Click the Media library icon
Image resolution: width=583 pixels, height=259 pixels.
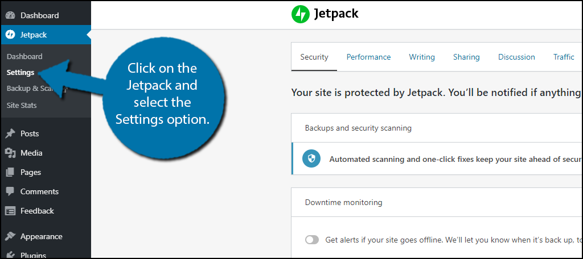(x=10, y=153)
